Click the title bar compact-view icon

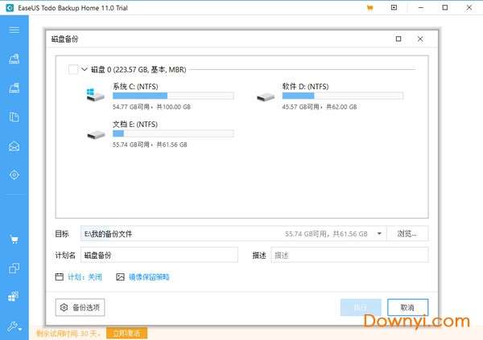tap(394, 7)
